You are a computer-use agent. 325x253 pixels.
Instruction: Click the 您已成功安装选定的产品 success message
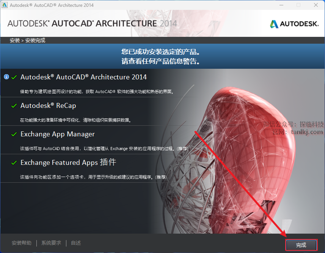coord(160,52)
